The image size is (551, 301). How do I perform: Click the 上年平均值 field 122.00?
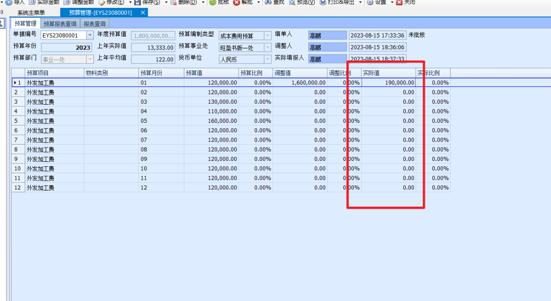(x=153, y=59)
